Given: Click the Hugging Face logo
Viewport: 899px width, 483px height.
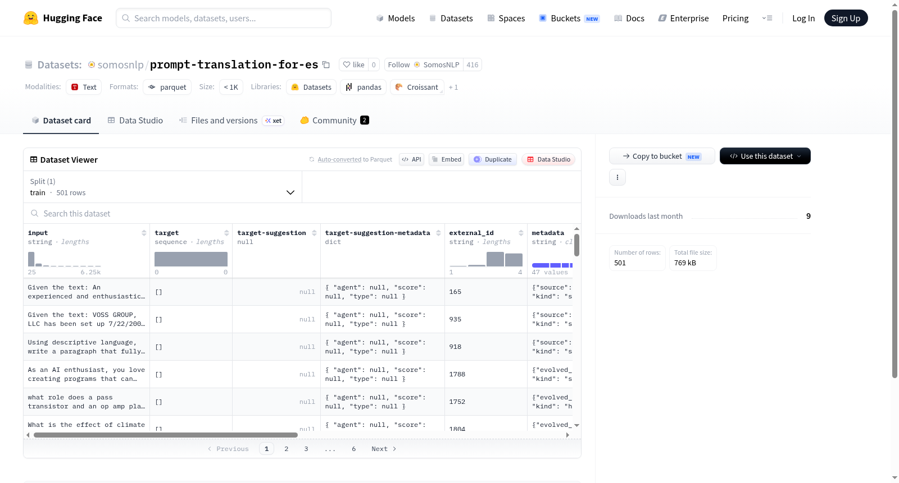Looking at the screenshot, I should coord(31,18).
